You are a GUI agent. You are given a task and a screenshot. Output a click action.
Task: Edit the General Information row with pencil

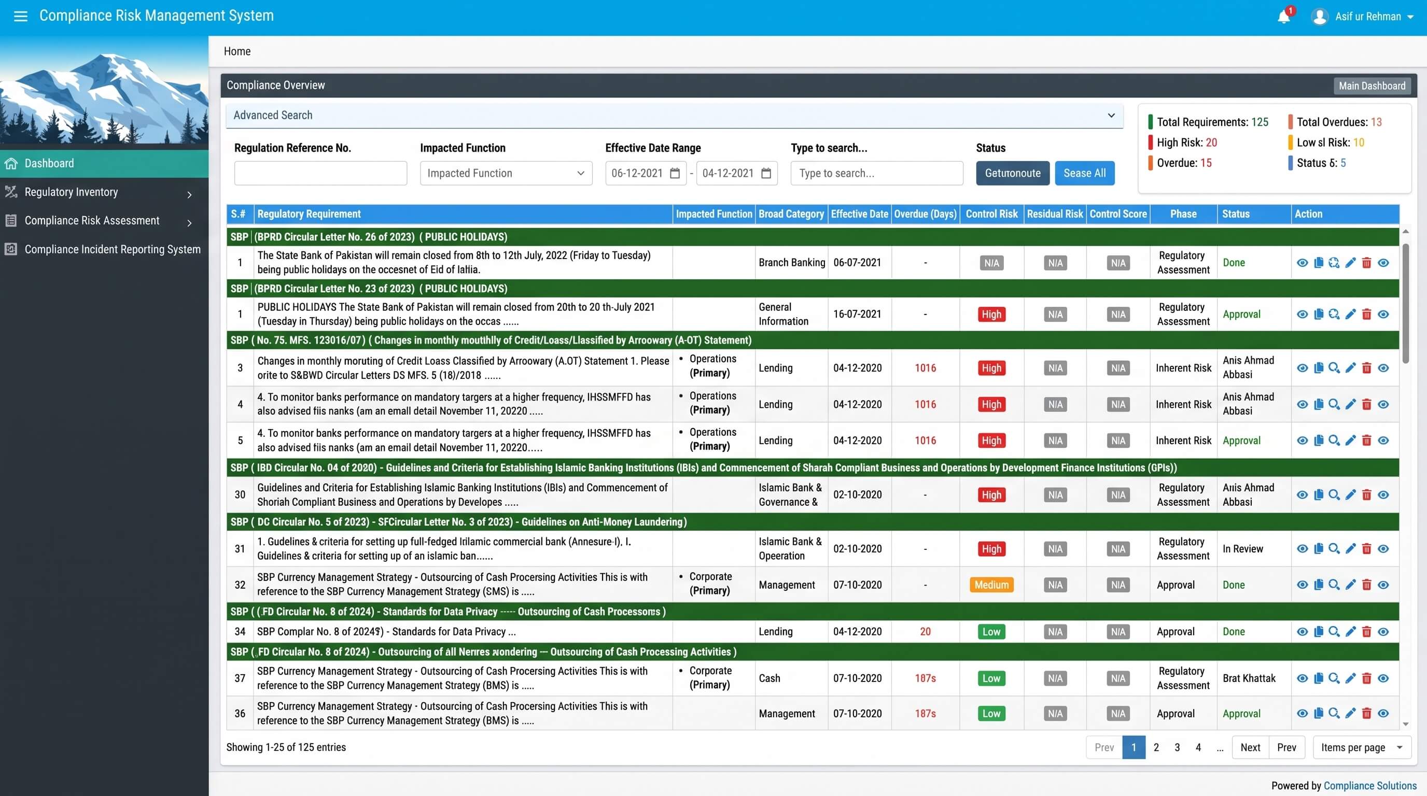click(x=1351, y=315)
